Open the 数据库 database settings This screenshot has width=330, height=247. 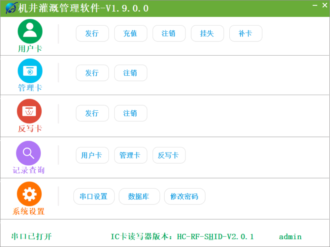coord(139,196)
